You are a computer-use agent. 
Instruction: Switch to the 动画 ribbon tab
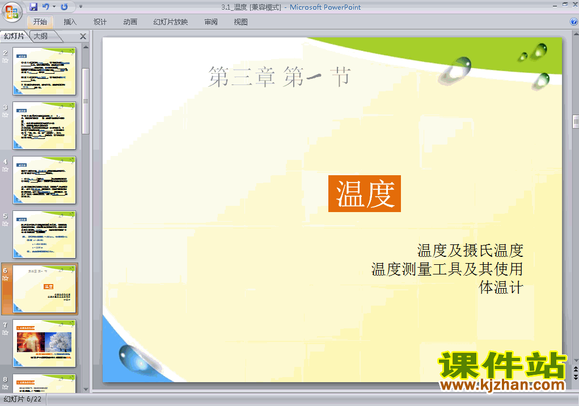(130, 22)
